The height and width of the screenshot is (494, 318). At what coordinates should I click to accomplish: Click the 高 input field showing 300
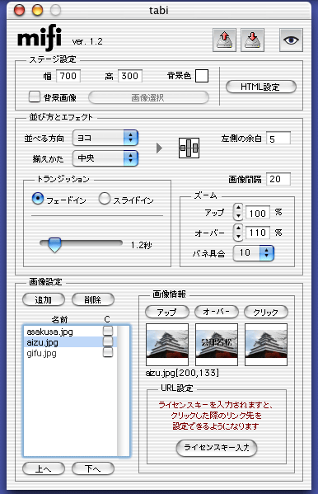tap(130, 76)
